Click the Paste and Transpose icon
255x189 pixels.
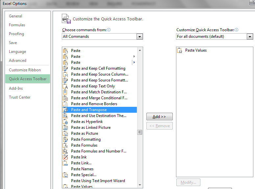(x=65, y=110)
